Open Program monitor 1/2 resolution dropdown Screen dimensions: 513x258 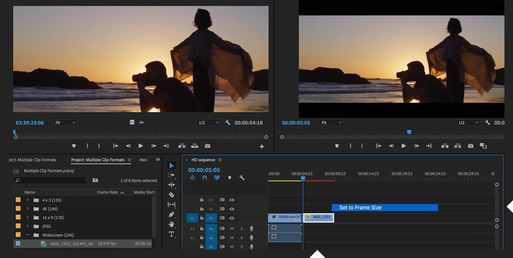pyautogui.click(x=468, y=123)
